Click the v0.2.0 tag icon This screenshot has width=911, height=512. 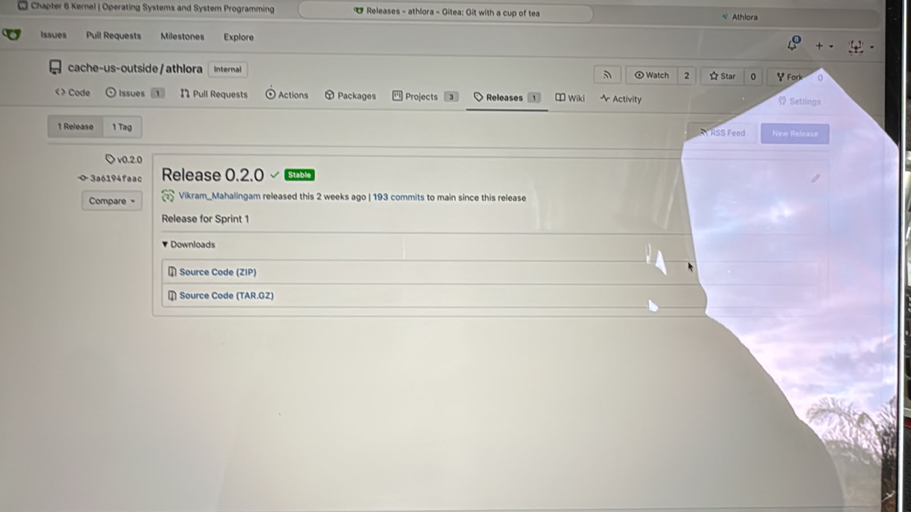click(110, 159)
